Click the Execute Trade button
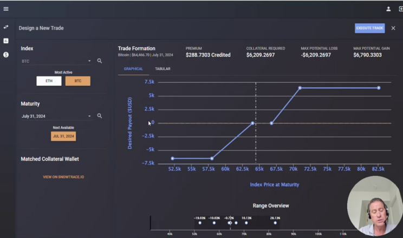The height and width of the screenshot is (238, 403). point(369,28)
